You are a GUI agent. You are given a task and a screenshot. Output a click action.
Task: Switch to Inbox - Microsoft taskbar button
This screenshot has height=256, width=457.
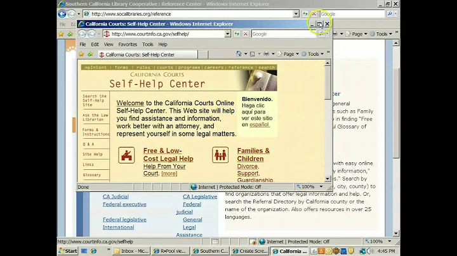[x=131, y=251]
